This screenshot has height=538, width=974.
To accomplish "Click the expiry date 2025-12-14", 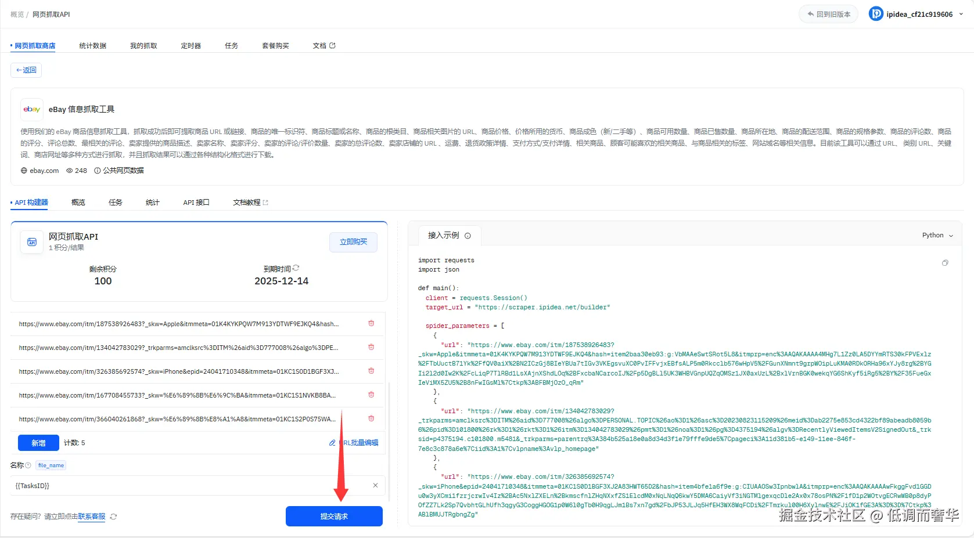I will [x=282, y=281].
